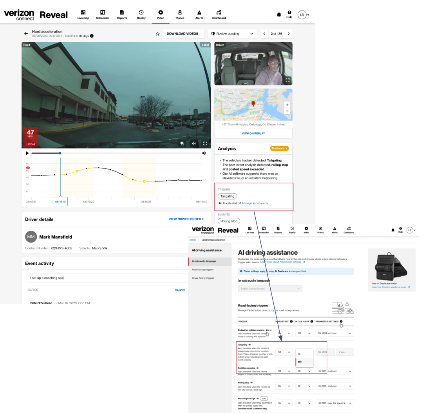
Task: Click the notification bell in the video review window
Action: coord(279,14)
